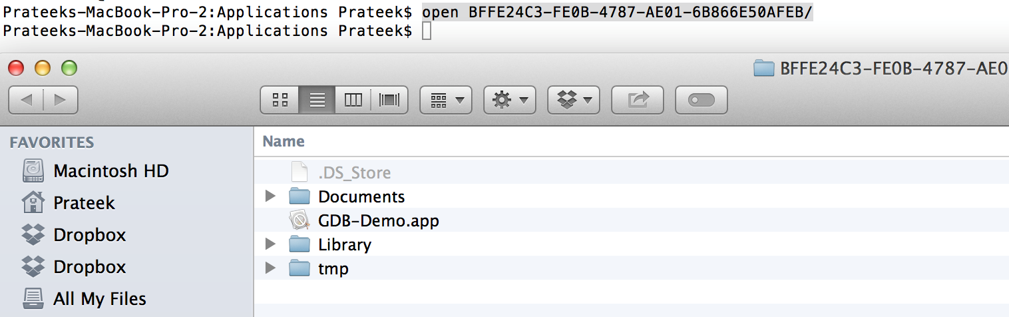The width and height of the screenshot is (1009, 317).
Task: Click the Share toolbar button
Action: coord(637,100)
